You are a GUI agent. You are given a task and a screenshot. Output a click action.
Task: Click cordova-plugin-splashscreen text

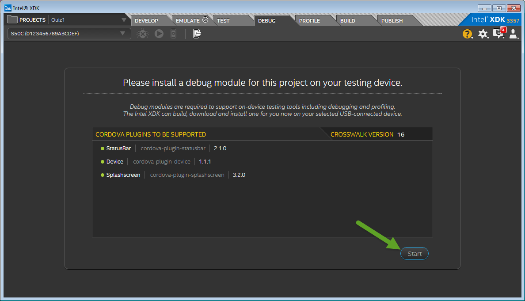point(187,175)
